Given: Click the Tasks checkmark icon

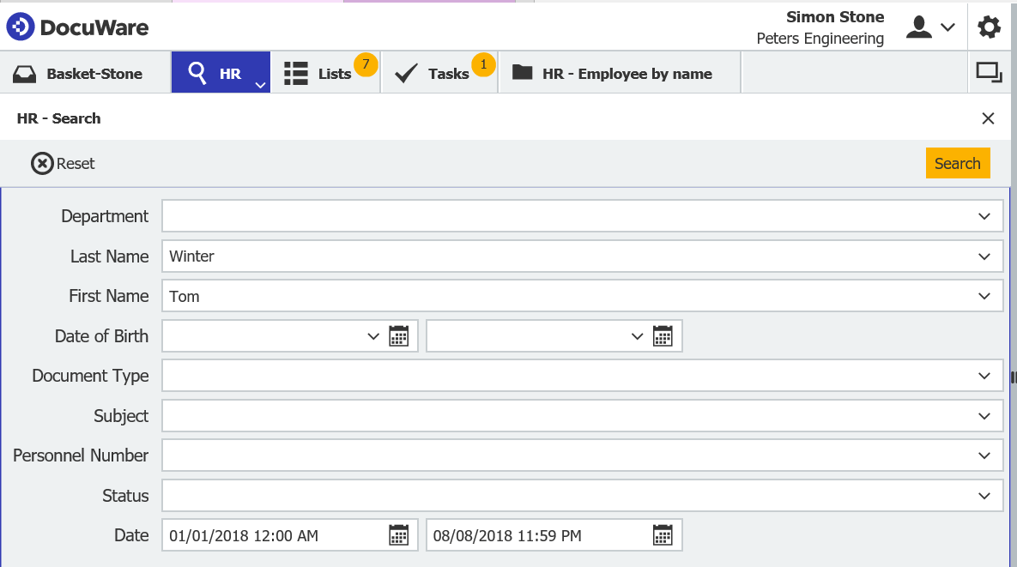Looking at the screenshot, I should point(404,72).
